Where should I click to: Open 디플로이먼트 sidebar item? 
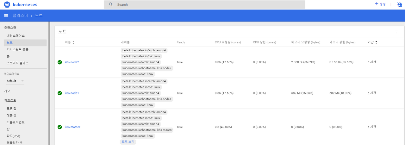[x=16, y=122]
